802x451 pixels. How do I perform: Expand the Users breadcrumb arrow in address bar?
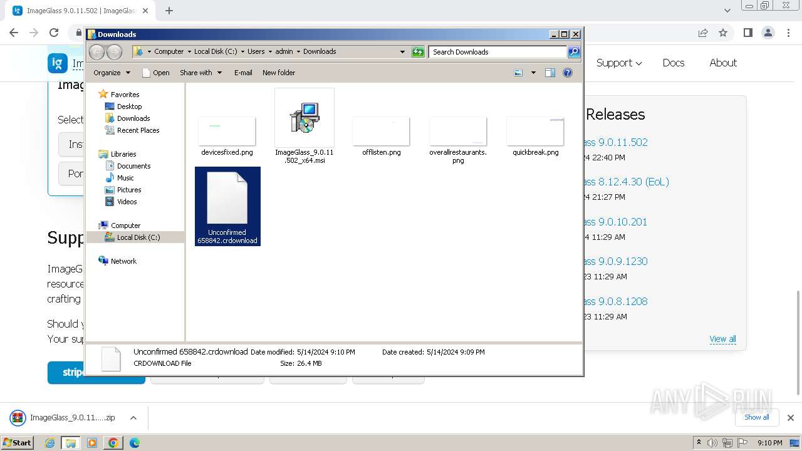271,52
